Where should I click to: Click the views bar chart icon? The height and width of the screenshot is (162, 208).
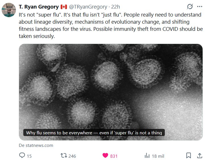point(147,155)
